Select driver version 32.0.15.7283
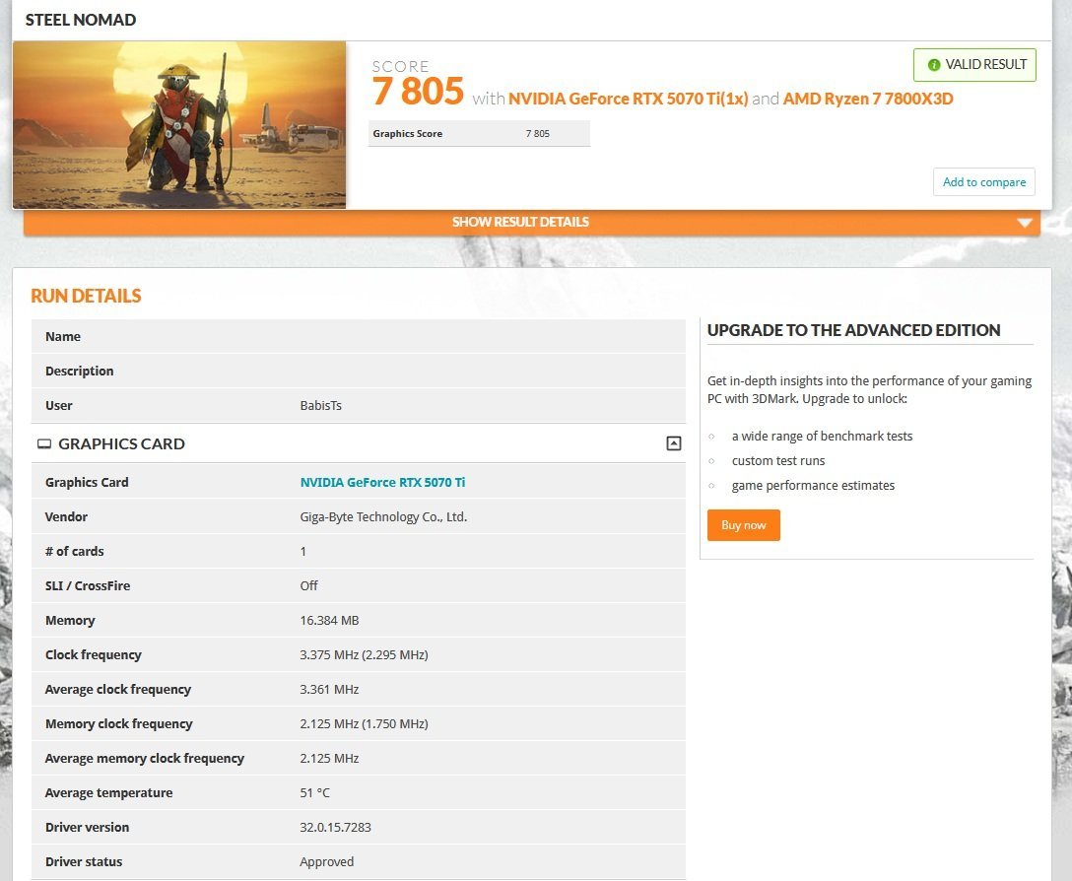This screenshot has height=881, width=1072. click(x=336, y=827)
